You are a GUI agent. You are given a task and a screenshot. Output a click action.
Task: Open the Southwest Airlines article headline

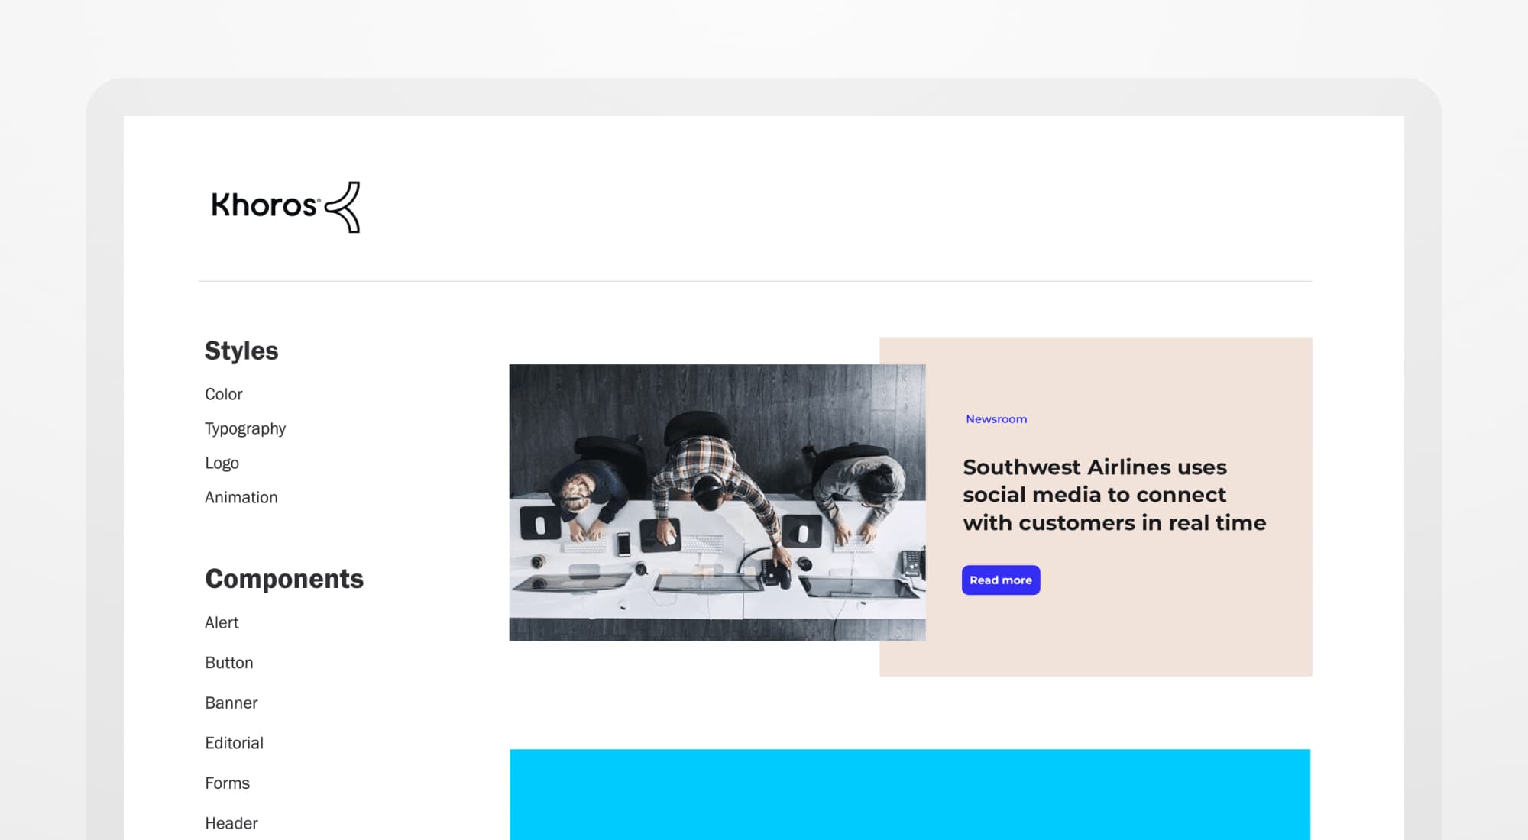point(1114,495)
